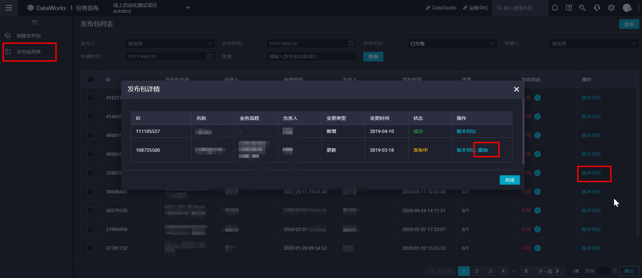Open the calendar icon in 发布时间 field
The image size is (642, 278).
tap(351, 43)
